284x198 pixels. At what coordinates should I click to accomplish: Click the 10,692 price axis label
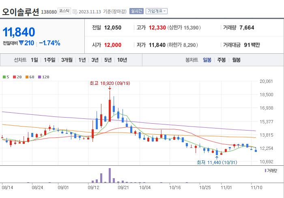click(266, 162)
